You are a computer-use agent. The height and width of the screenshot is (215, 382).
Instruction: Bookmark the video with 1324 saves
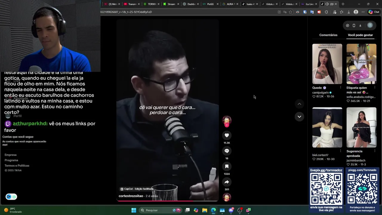click(227, 166)
